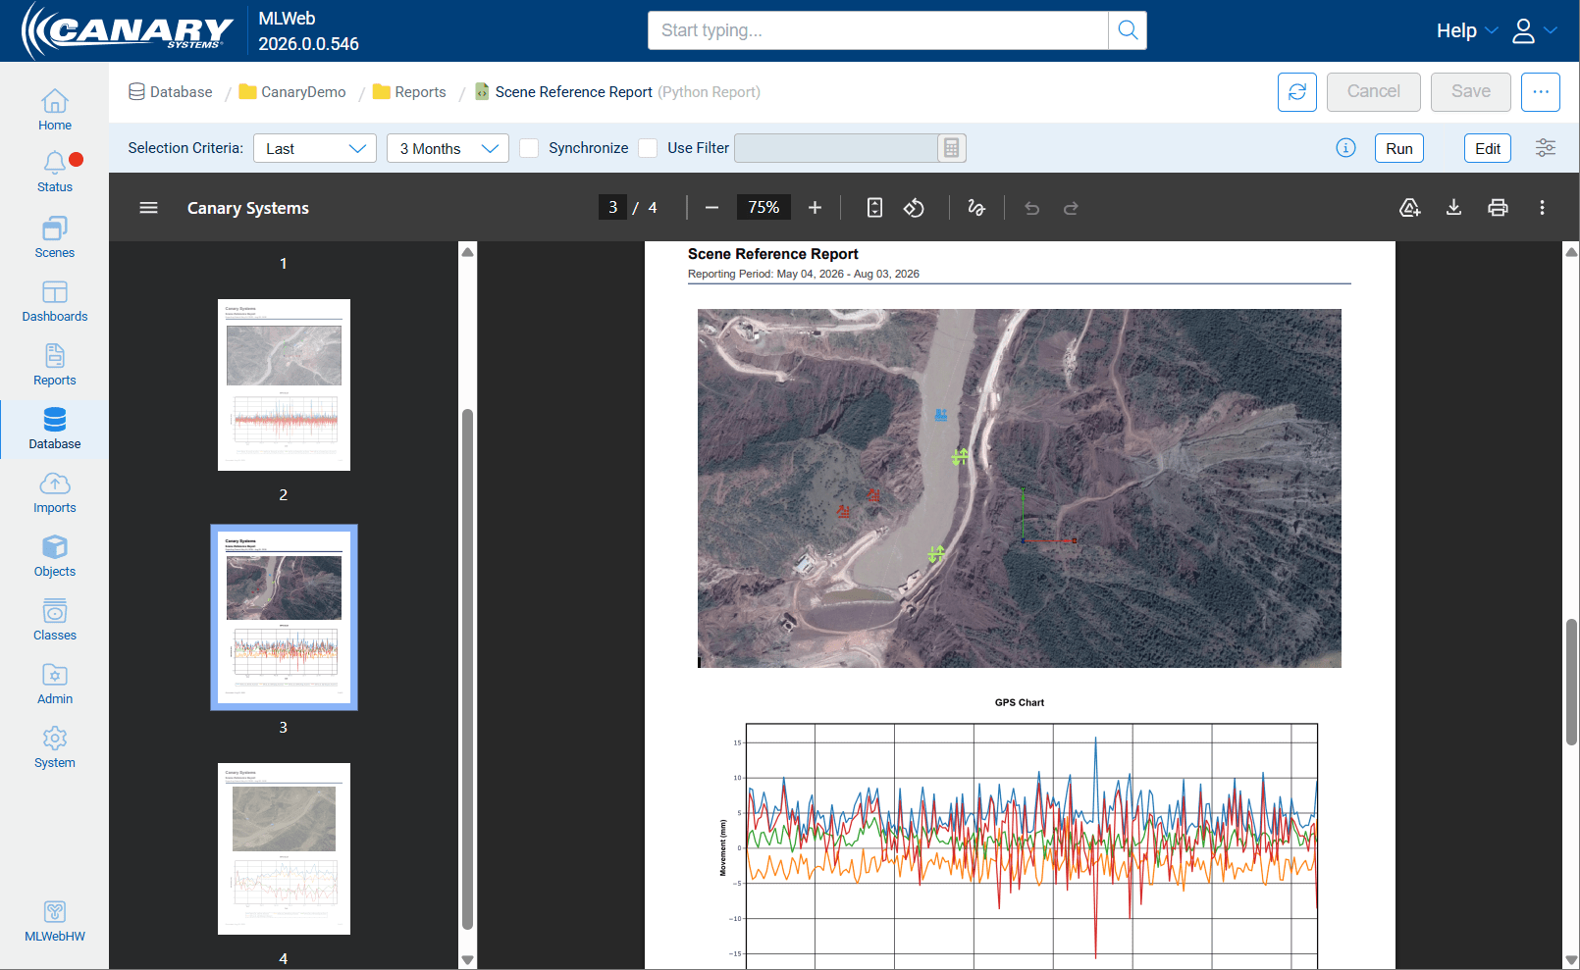Open the user account menu
Viewport: 1580px width, 970px height.
tap(1535, 30)
